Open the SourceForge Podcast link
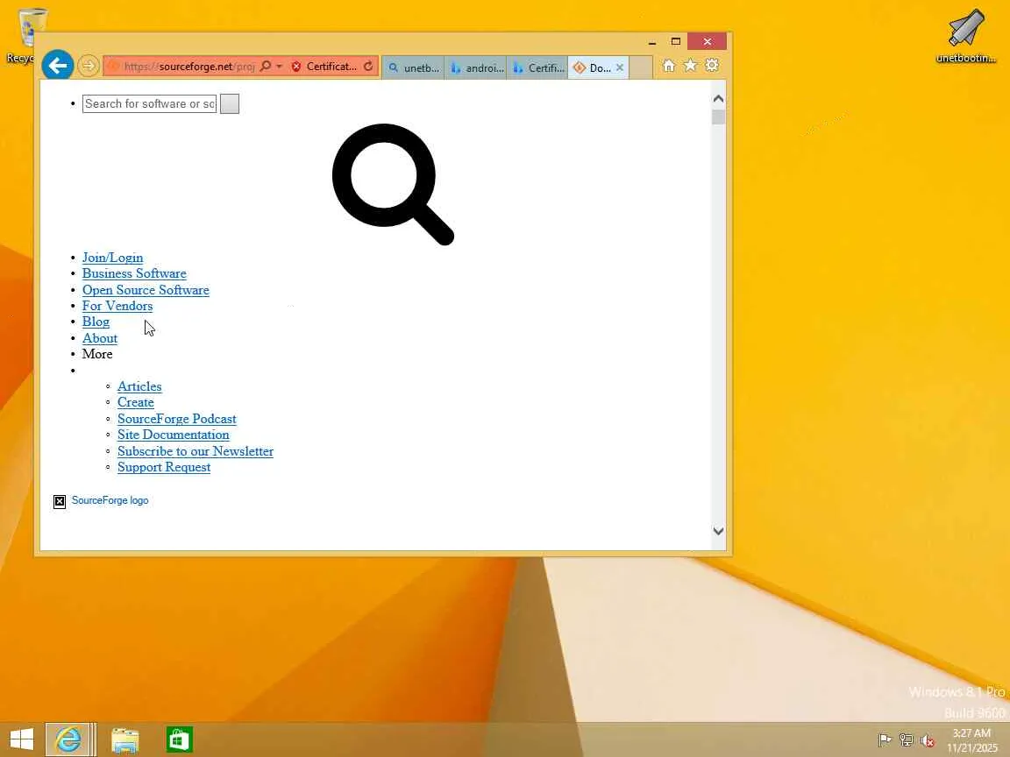 point(177,419)
